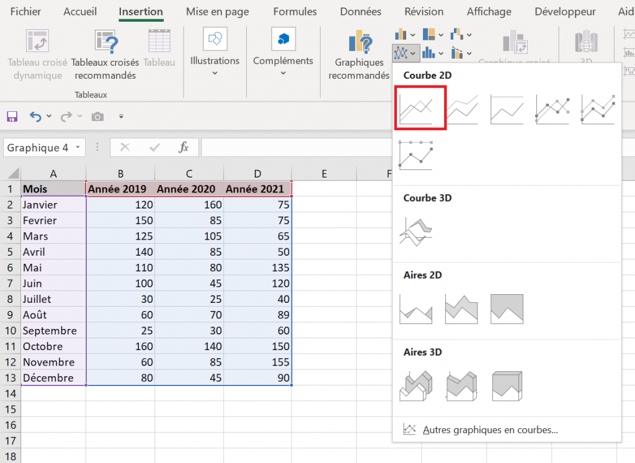Select the Janvier cell

pyautogui.click(x=53, y=204)
